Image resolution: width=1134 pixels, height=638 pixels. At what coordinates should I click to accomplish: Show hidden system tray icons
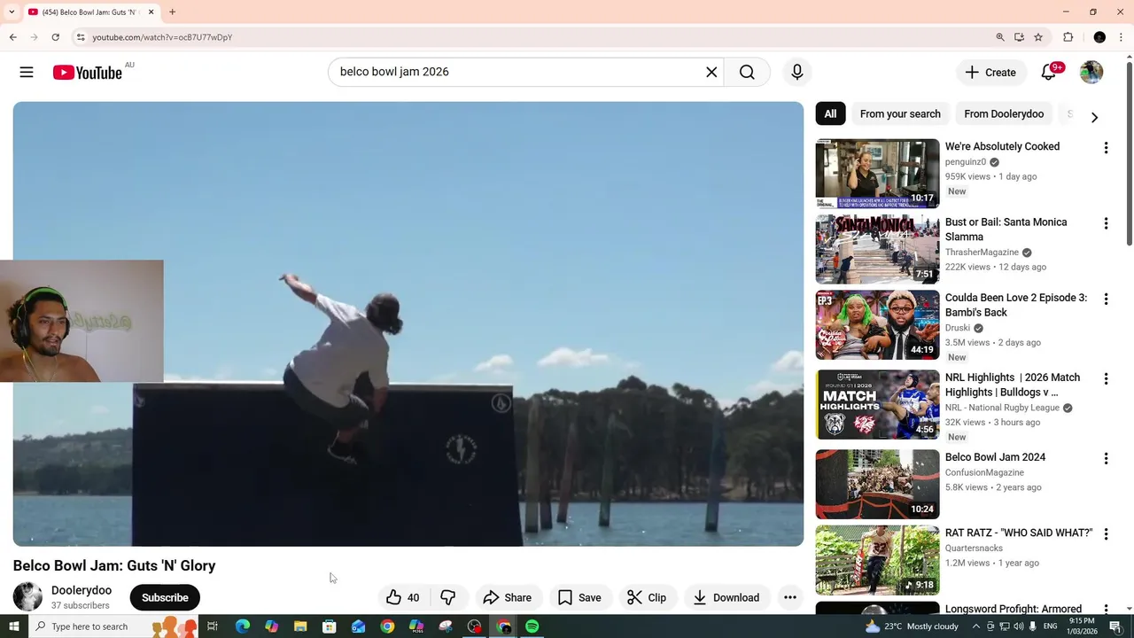[x=976, y=626]
